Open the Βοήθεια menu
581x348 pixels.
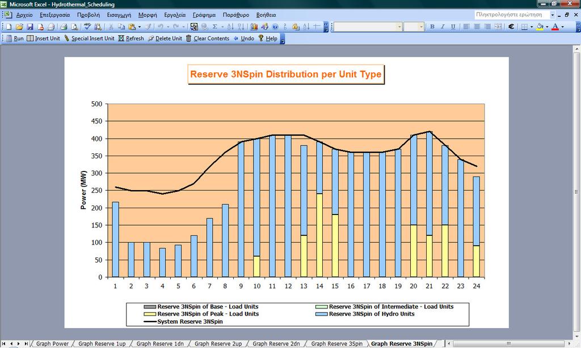pos(266,15)
